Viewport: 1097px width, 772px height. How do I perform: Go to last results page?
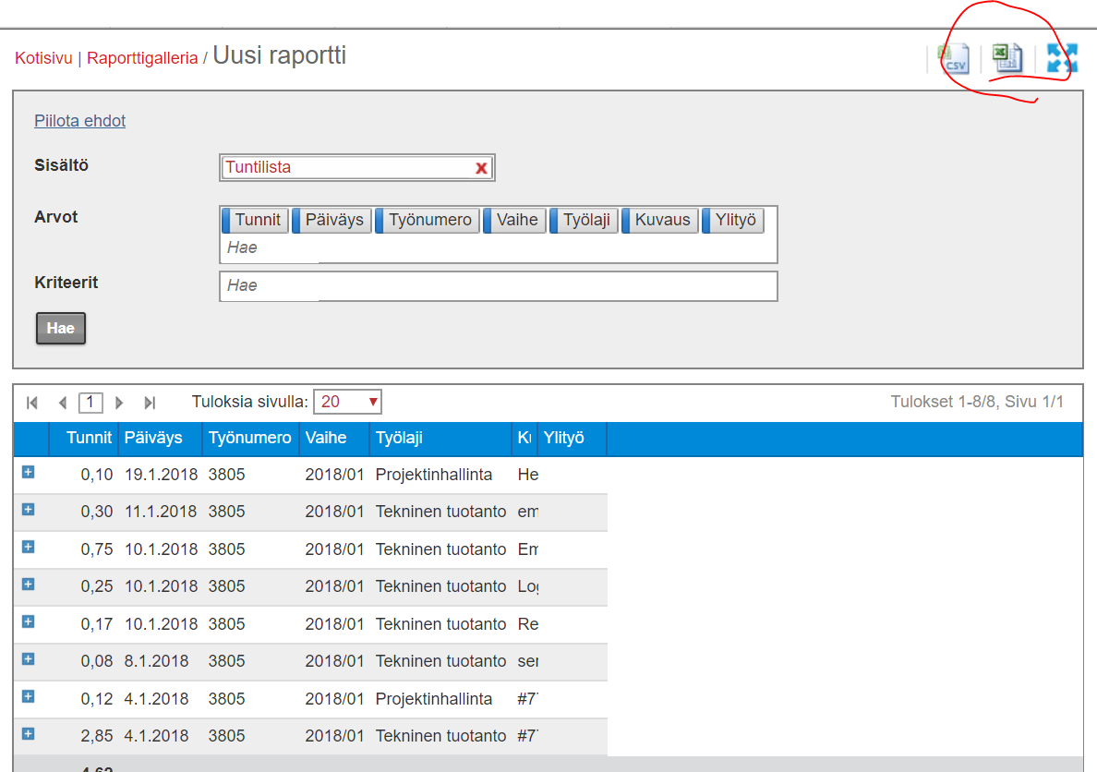tap(149, 403)
